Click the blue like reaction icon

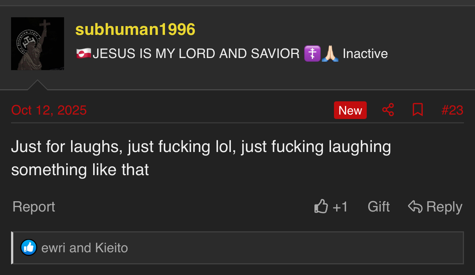pyautogui.click(x=29, y=247)
